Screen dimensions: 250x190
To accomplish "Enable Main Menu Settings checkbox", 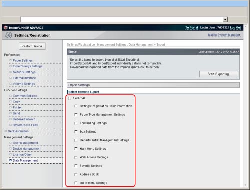I will (76, 149).
